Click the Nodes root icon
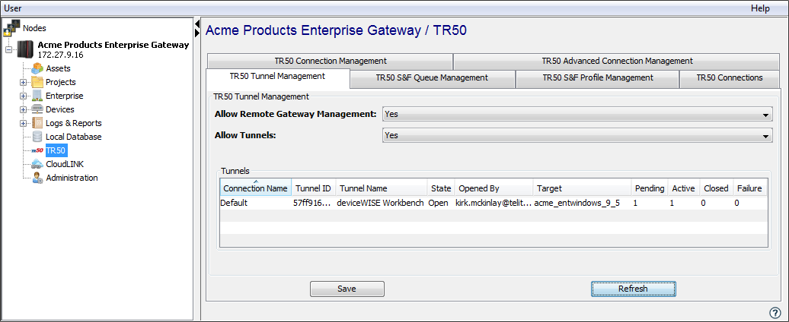The height and width of the screenshot is (322, 789). click(x=12, y=28)
